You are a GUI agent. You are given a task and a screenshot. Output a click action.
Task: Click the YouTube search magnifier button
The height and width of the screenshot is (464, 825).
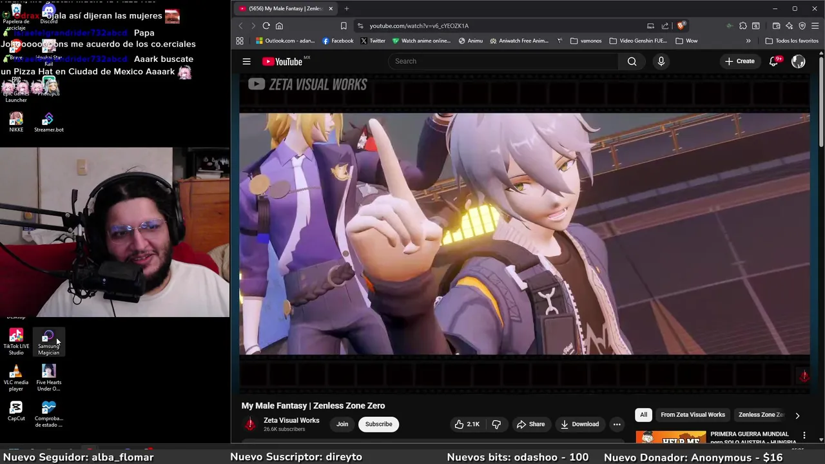coord(632,61)
